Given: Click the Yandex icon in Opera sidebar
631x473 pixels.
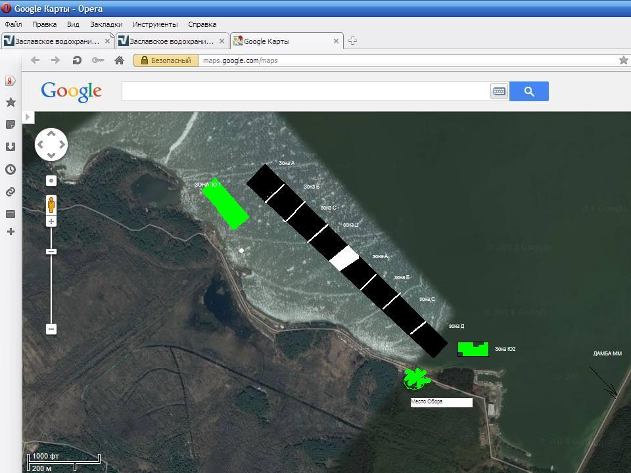Looking at the screenshot, I should pyautogui.click(x=11, y=81).
